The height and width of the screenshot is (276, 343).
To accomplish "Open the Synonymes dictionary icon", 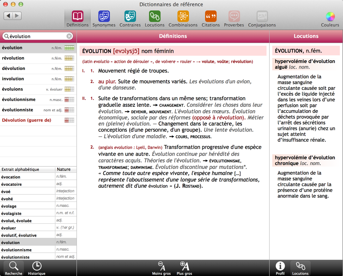I will pyautogui.click(x=104, y=17).
